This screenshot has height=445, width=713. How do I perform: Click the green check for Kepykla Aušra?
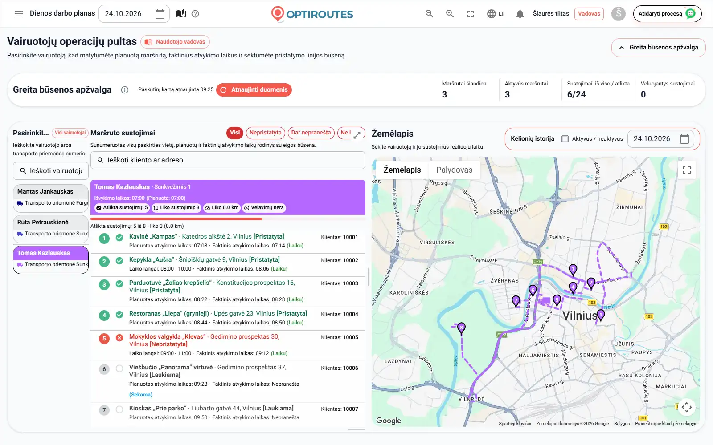[119, 261]
